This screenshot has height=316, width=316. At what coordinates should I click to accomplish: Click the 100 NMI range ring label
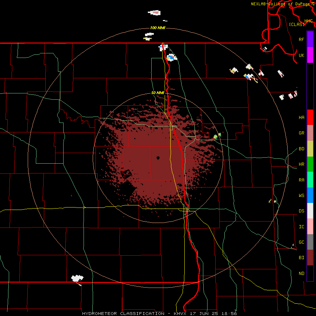tap(158, 28)
